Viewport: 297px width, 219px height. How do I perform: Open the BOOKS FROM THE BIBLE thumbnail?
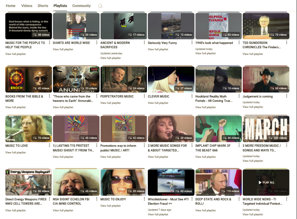click(29, 79)
